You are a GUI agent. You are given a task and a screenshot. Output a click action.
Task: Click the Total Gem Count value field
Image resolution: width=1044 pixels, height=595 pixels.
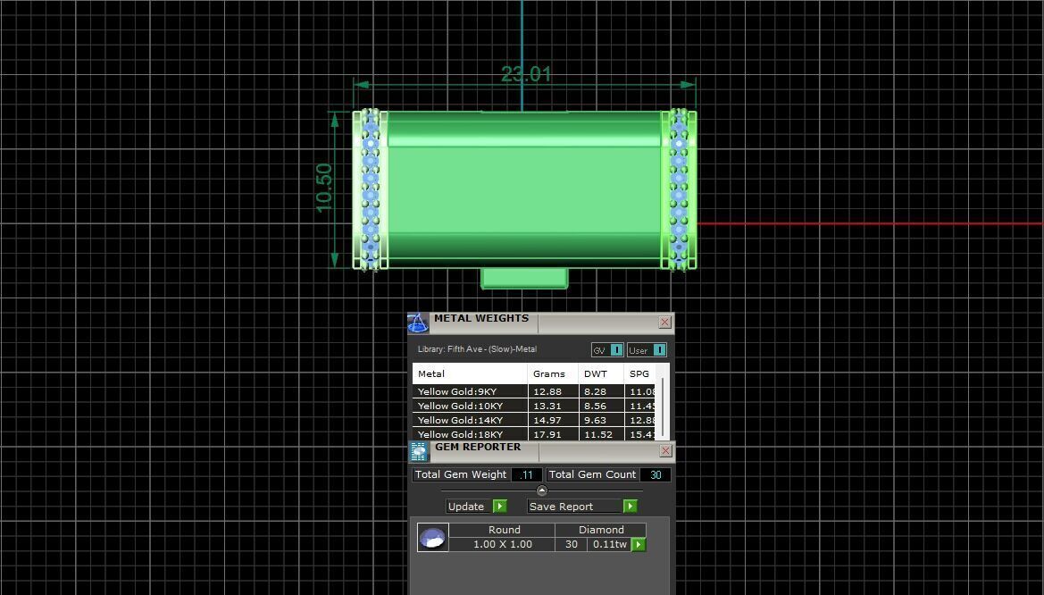(x=656, y=474)
